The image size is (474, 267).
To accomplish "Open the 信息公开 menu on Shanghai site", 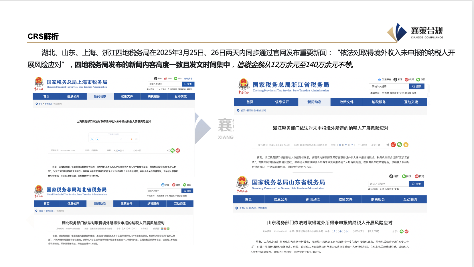I will pos(73,96).
